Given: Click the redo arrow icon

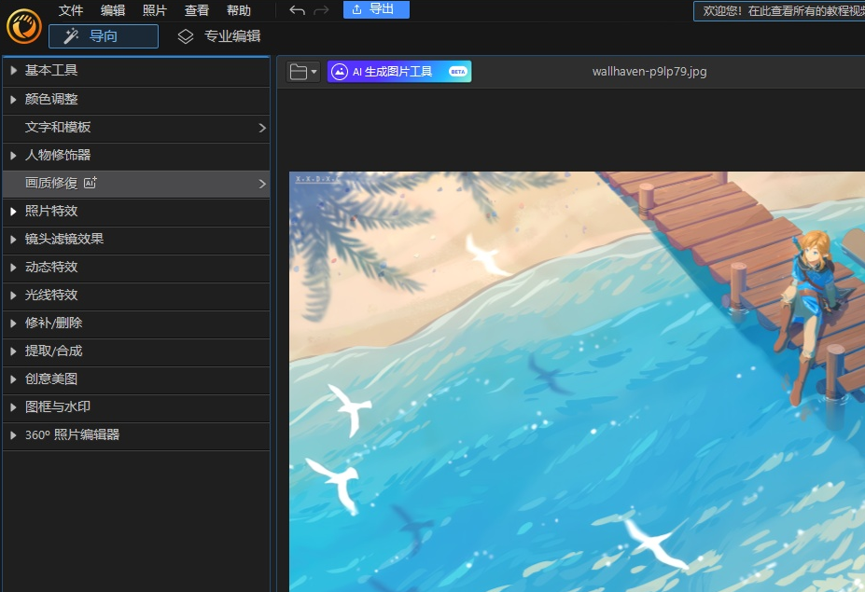Looking at the screenshot, I should tap(321, 10).
